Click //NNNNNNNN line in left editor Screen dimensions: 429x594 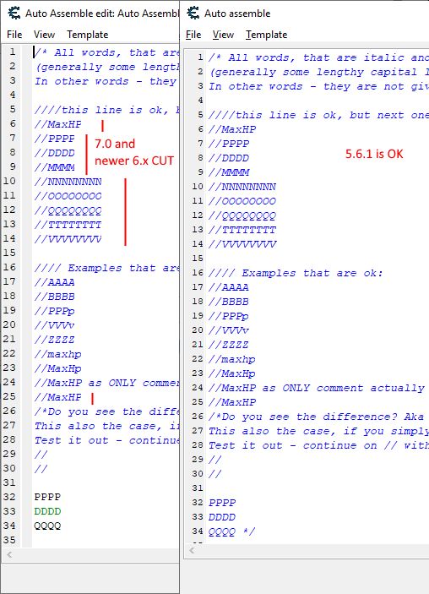click(68, 182)
